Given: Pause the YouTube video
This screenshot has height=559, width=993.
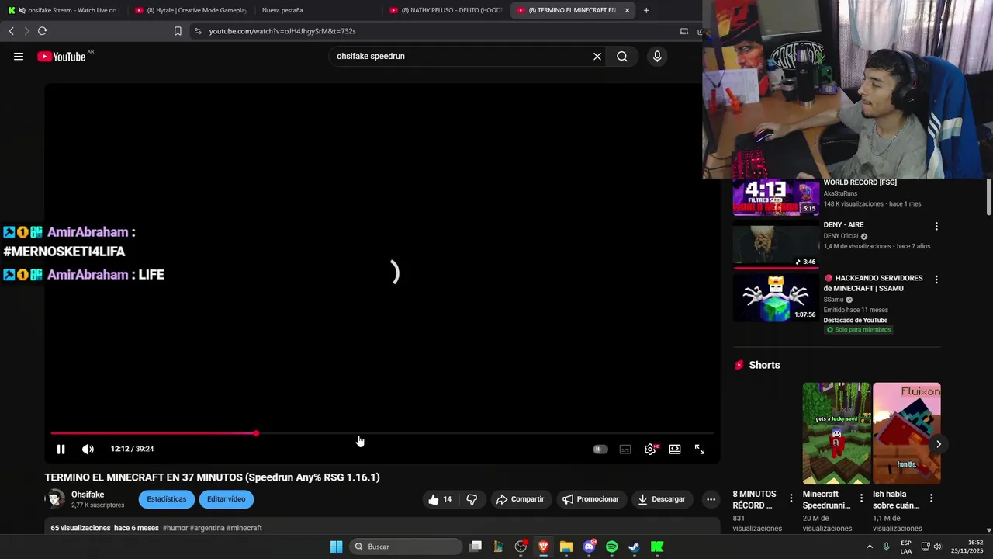Looking at the screenshot, I should click(61, 449).
